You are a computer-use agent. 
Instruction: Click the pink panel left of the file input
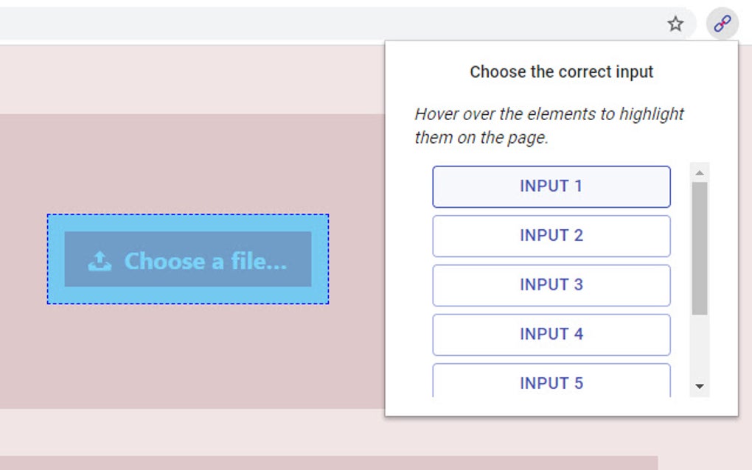pos(22,259)
